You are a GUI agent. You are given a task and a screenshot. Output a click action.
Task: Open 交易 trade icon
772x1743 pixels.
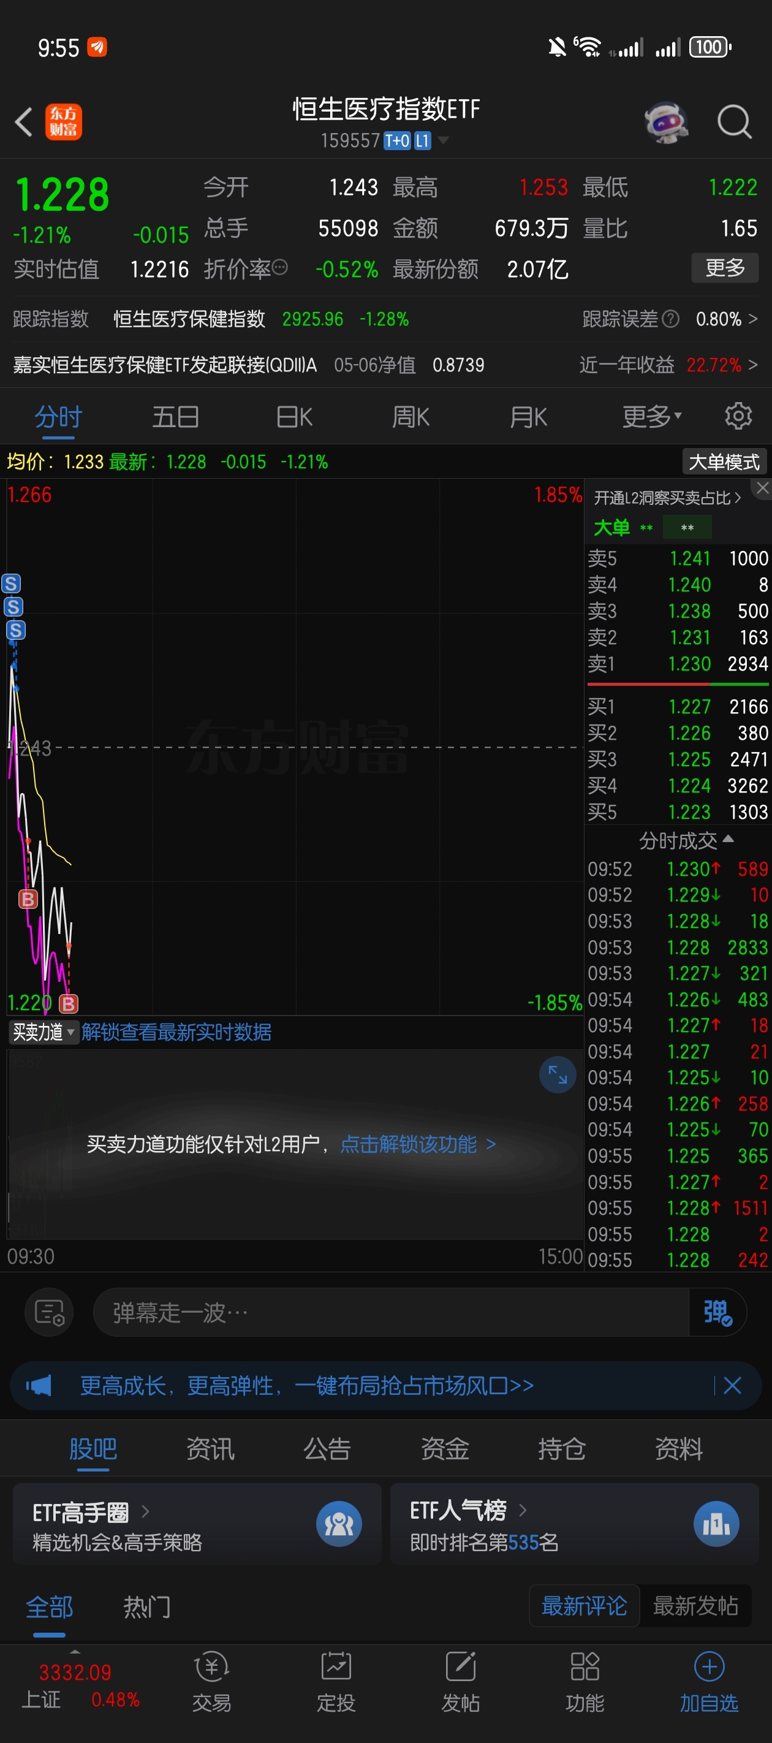click(x=212, y=1683)
